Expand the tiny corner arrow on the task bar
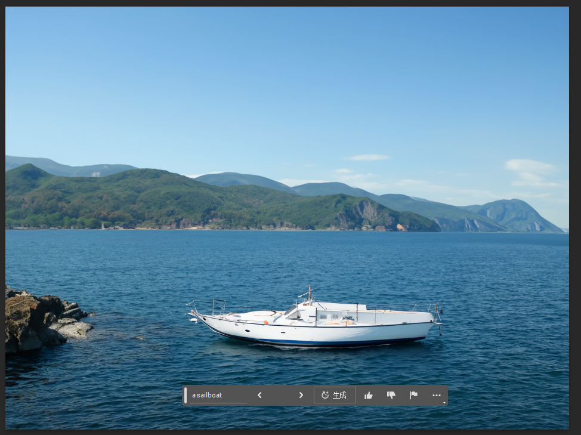 pyautogui.click(x=444, y=403)
